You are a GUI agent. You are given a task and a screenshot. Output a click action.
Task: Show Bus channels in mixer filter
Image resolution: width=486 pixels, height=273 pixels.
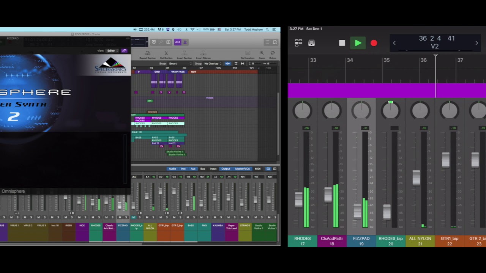(203, 169)
